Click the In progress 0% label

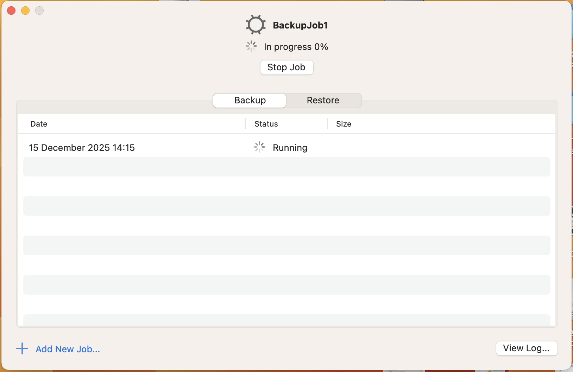[296, 47]
